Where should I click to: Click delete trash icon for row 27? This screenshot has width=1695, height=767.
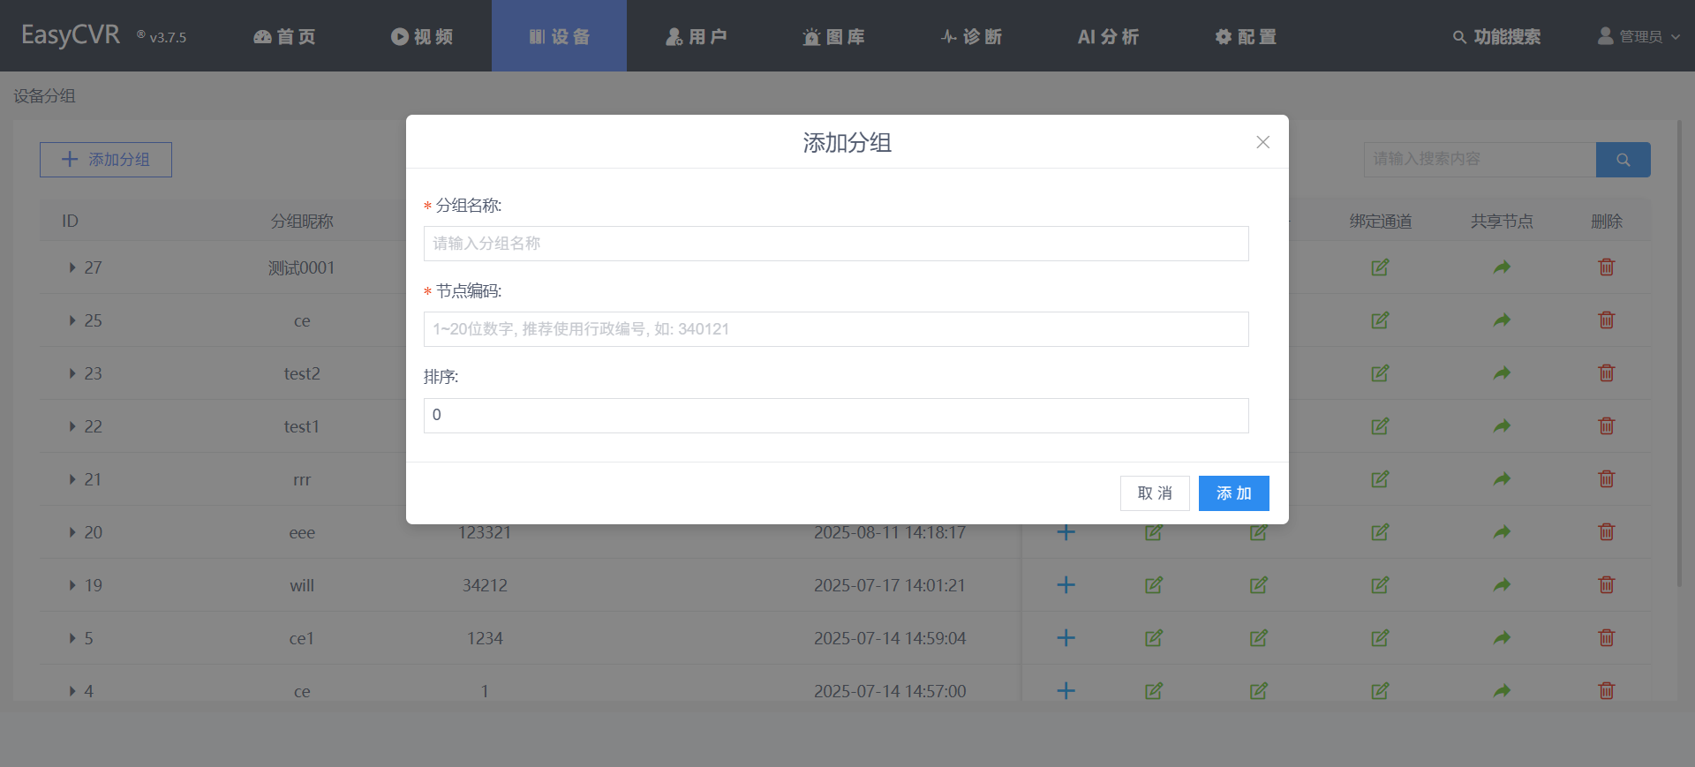tap(1606, 267)
